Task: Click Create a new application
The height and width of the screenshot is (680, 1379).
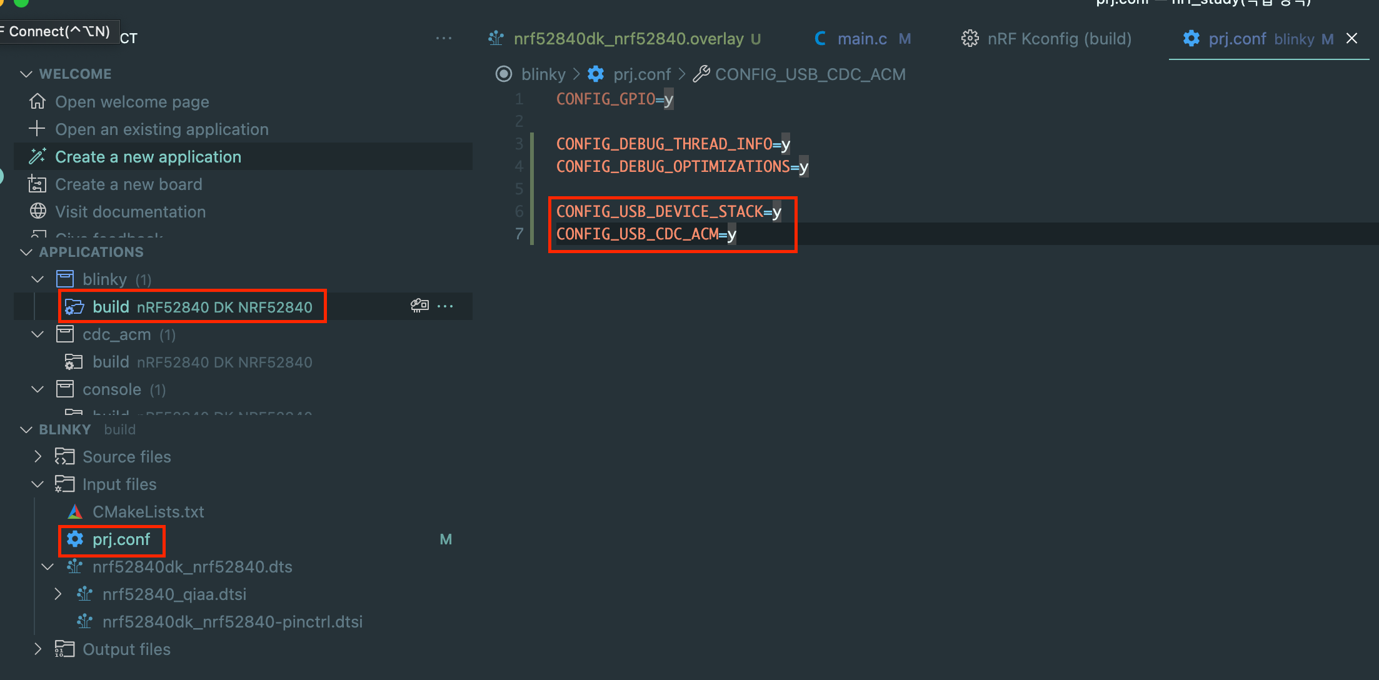Action: [x=148, y=157]
